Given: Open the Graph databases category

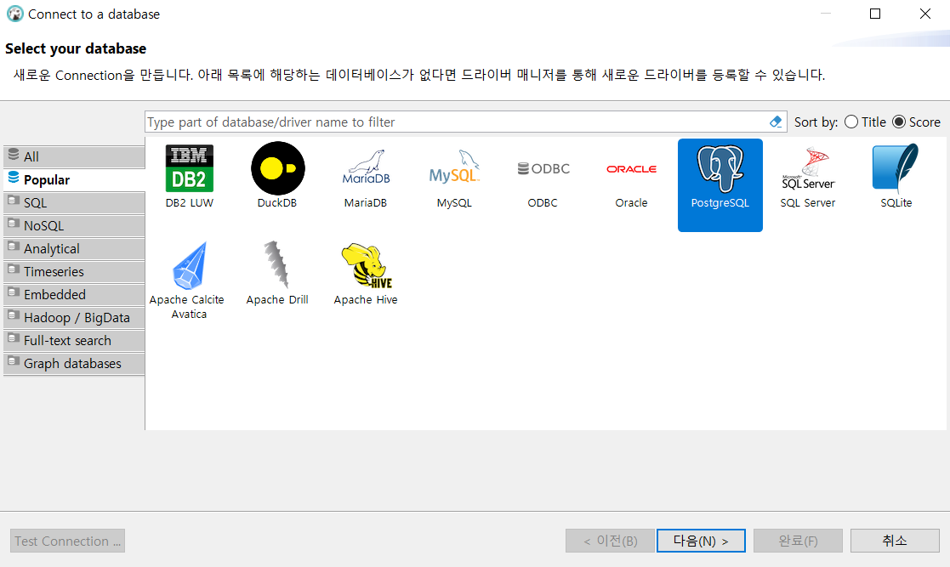Looking at the screenshot, I should click(74, 364).
